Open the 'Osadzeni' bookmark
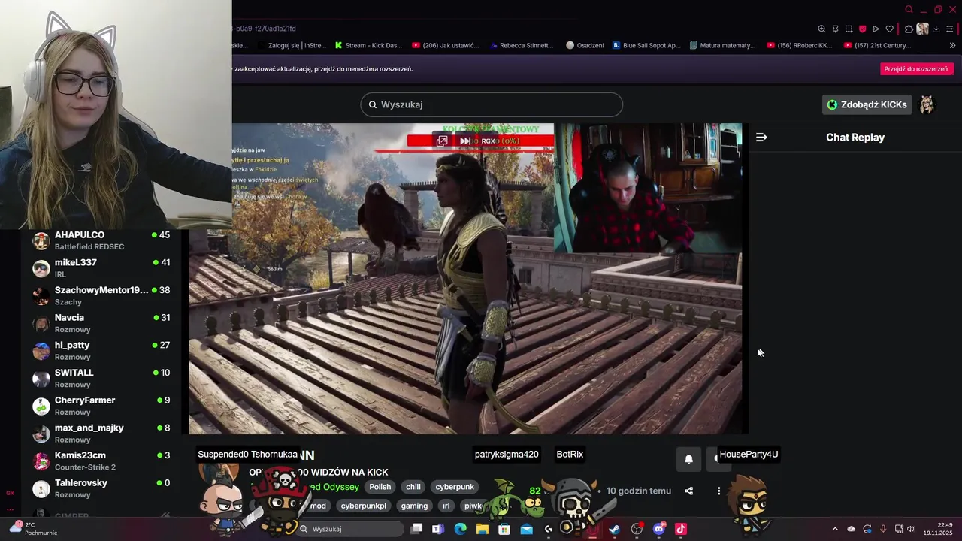Screen dimensions: 962x541 pos(585,45)
